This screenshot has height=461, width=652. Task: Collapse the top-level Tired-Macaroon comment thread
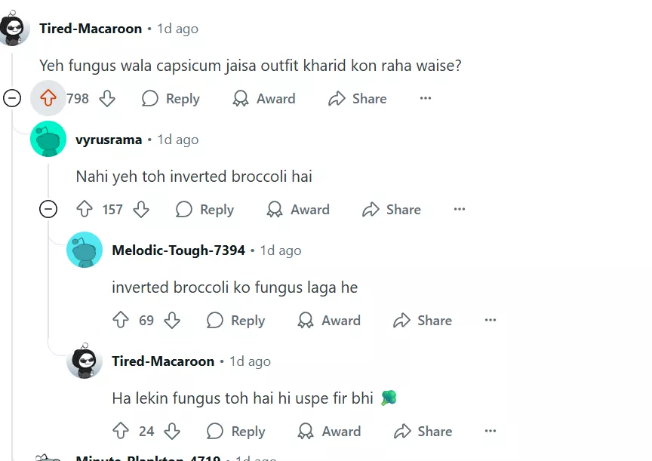click(x=12, y=99)
